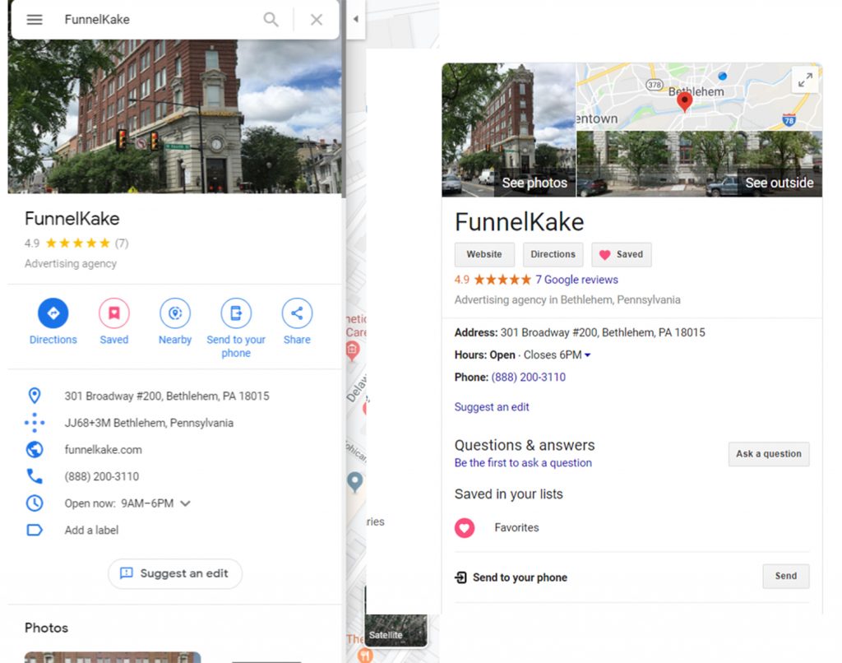Toggle the Saved heart button in the knowledge panel
This screenshot has width=842, height=663.
click(x=622, y=254)
